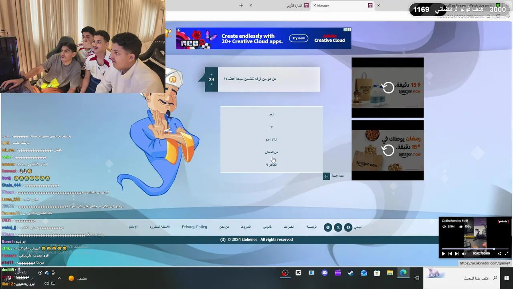The width and height of the screenshot is (513, 289).
Task: Open the الرئيسية (Home) footer link
Action: point(312,227)
